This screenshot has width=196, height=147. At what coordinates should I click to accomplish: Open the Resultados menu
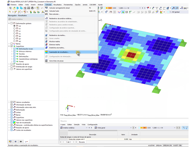58,5
